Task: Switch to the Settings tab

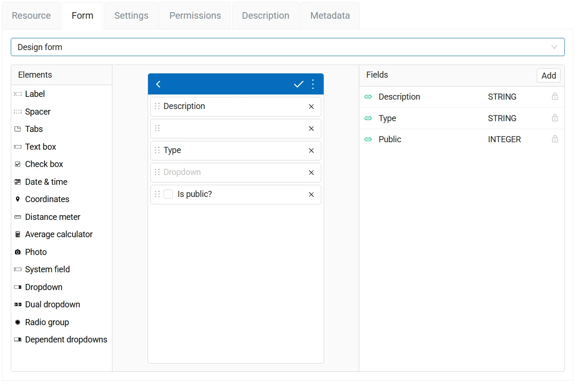Action: click(x=131, y=15)
